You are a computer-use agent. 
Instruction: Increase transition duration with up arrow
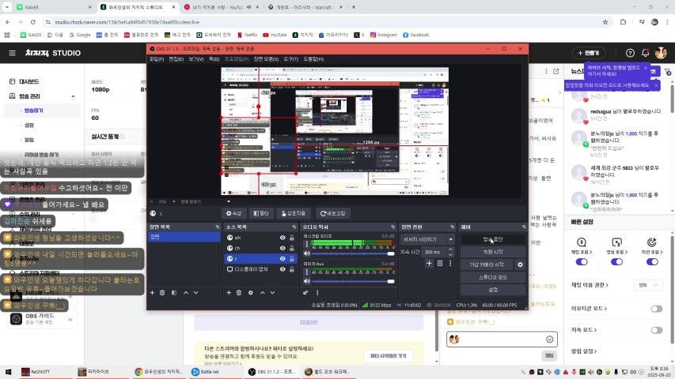point(451,250)
